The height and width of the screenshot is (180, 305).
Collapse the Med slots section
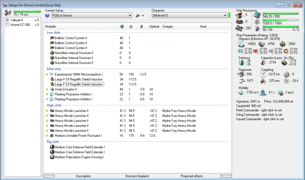click(x=54, y=69)
